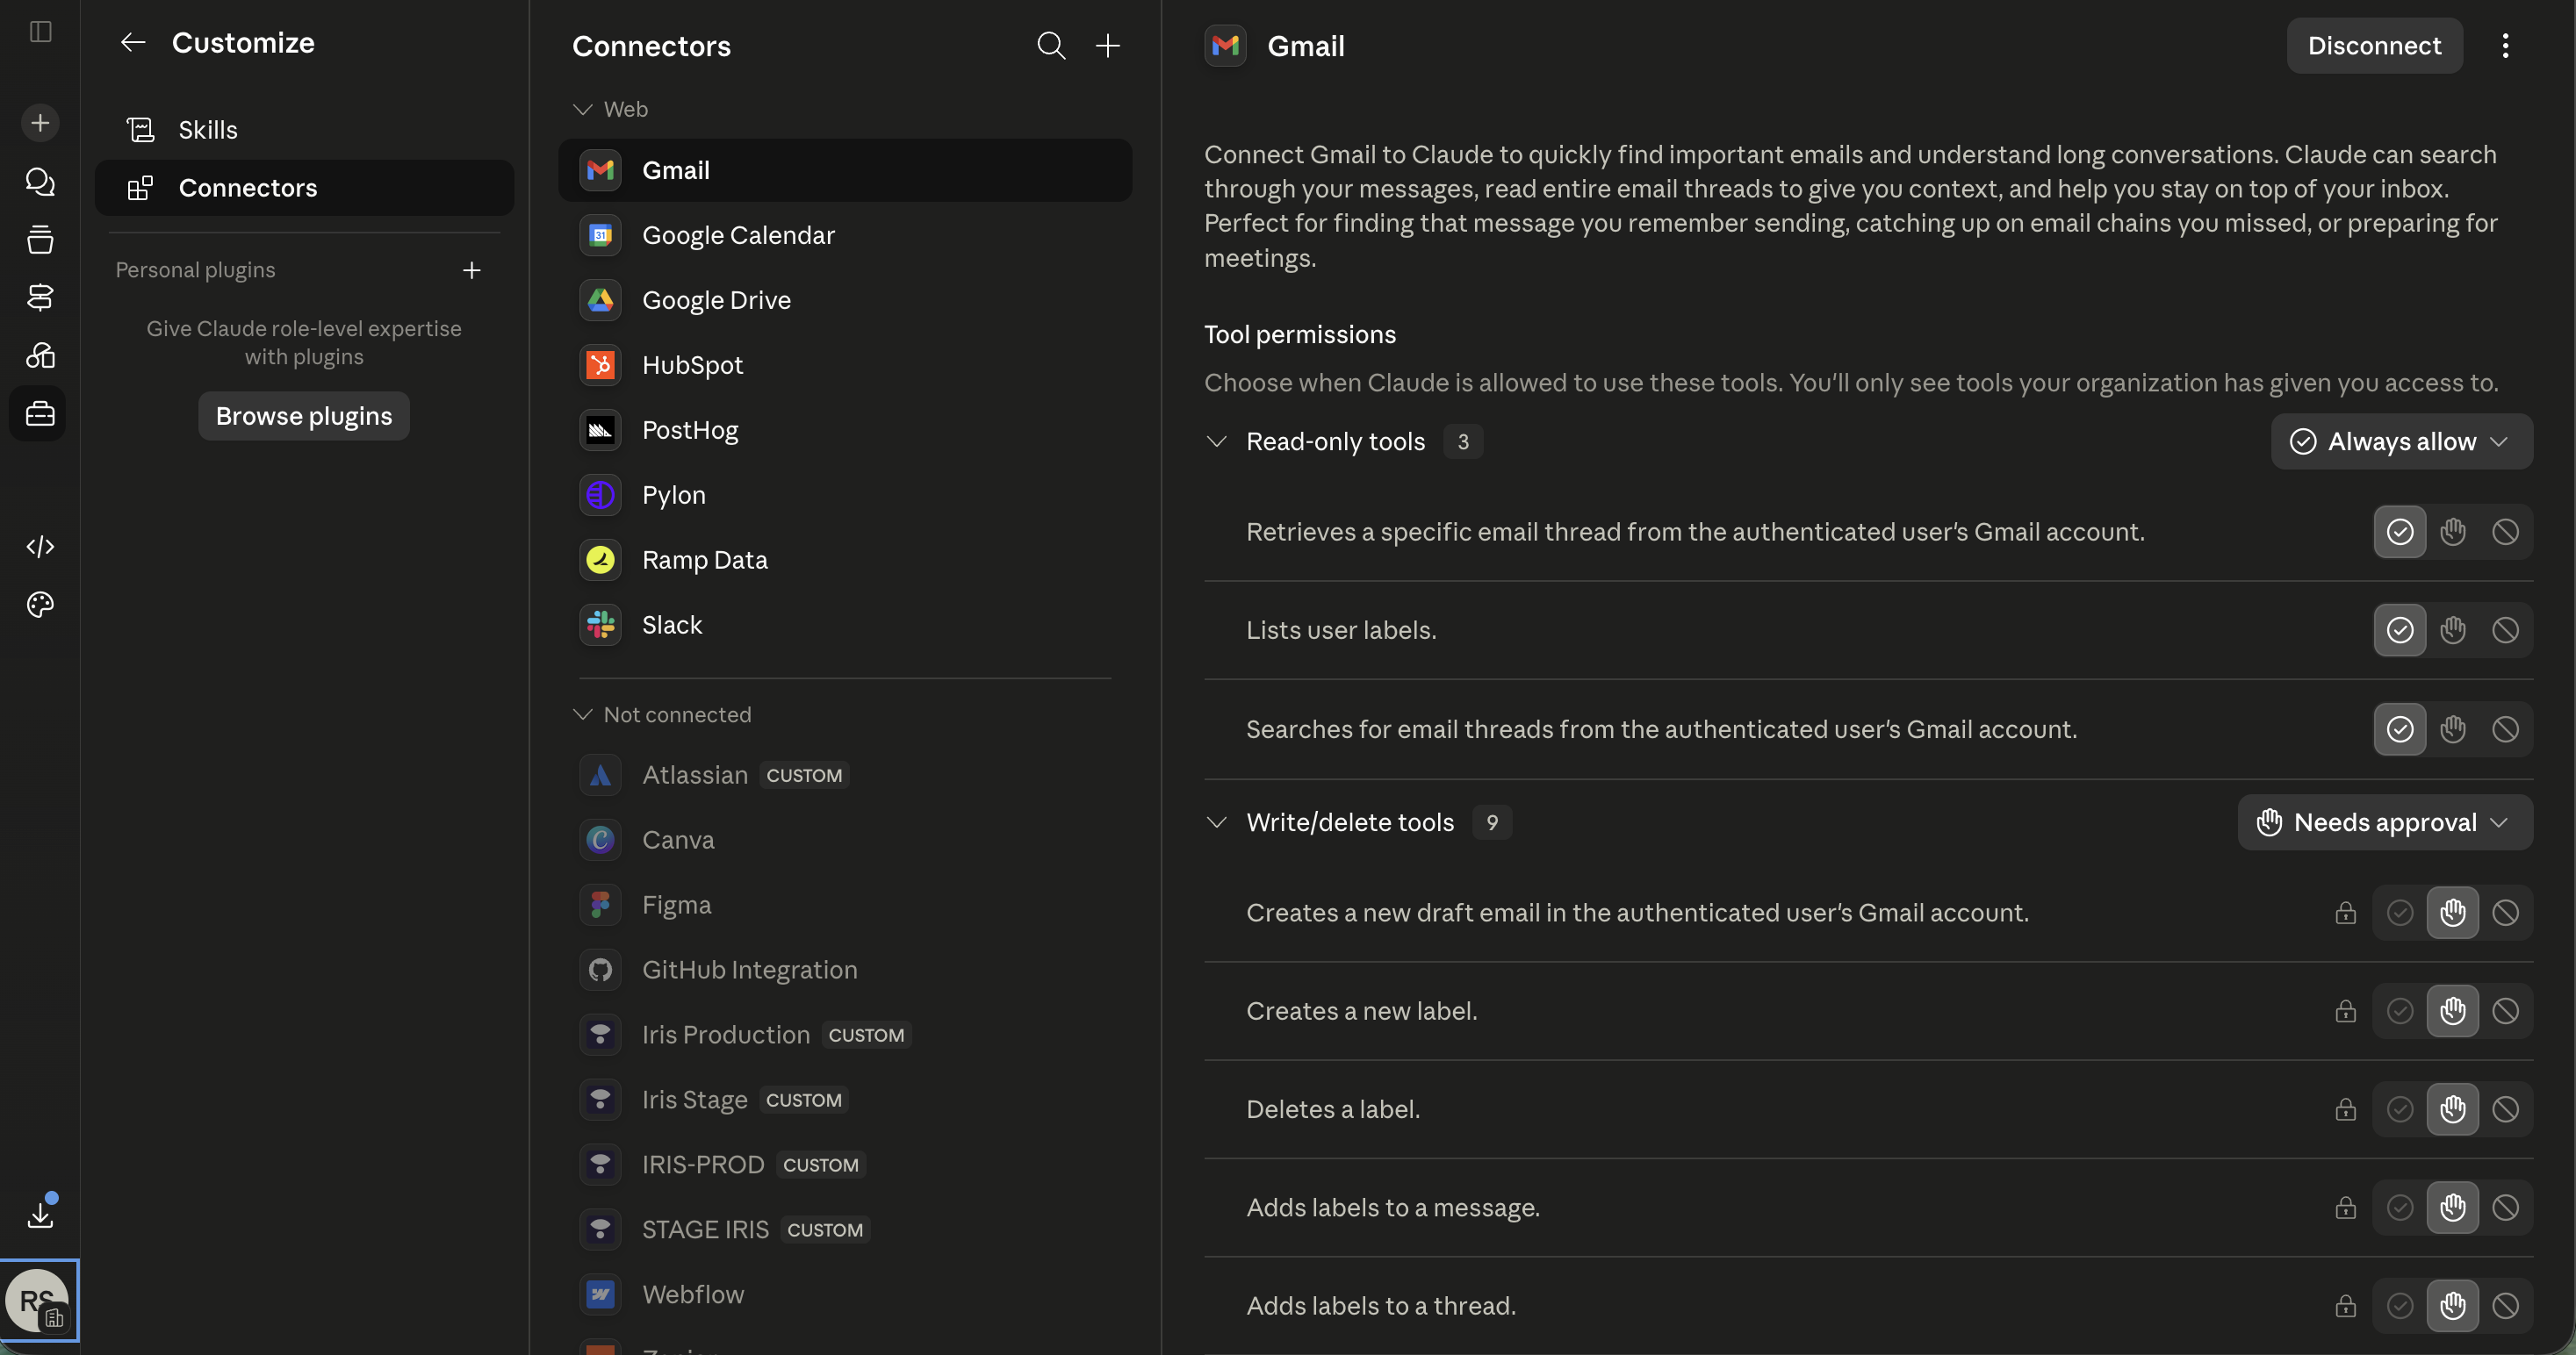Collapse the Read-only tools section

tap(1217, 441)
